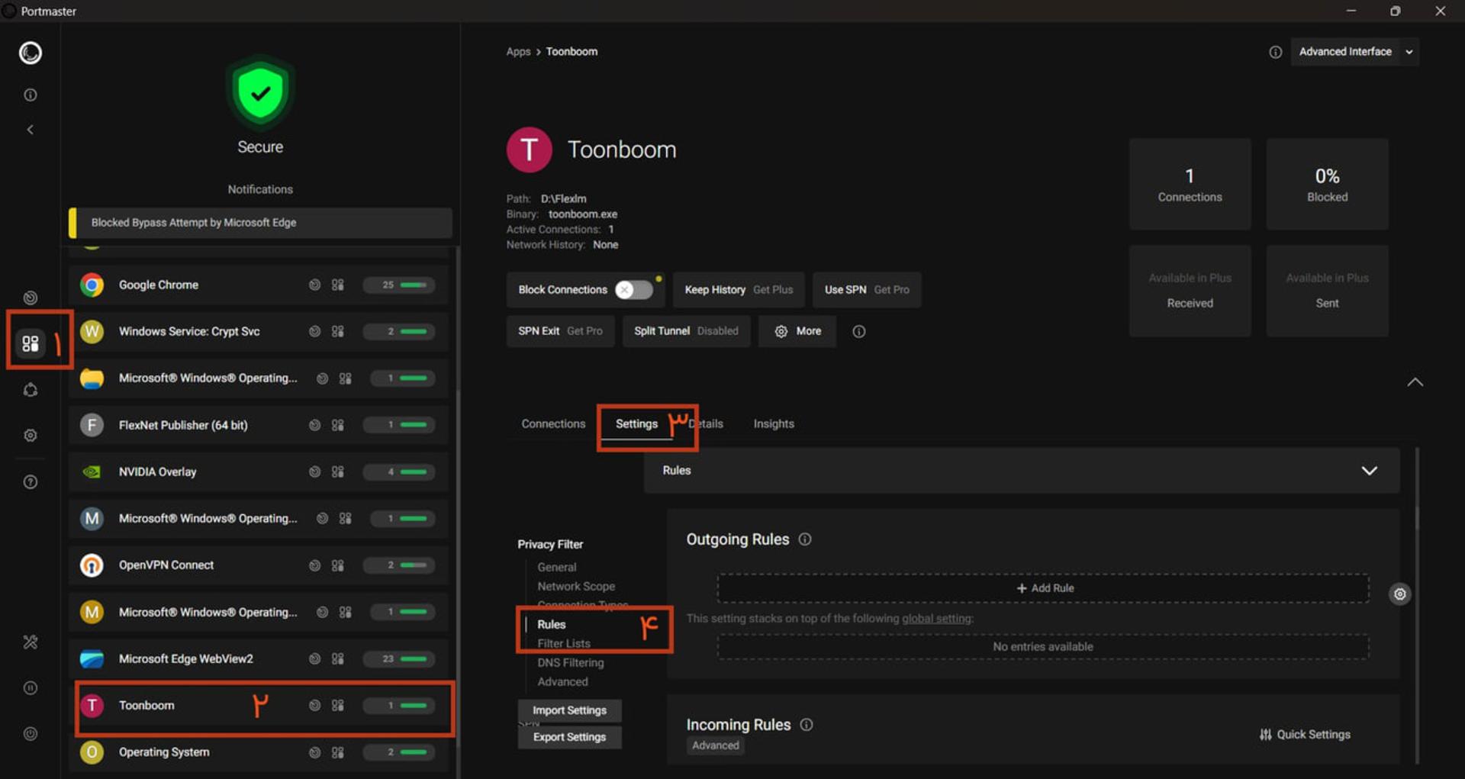Viewport: 1465px width, 779px height.
Task: Open the crossed tools icon in the sidebar
Action: [x=31, y=642]
